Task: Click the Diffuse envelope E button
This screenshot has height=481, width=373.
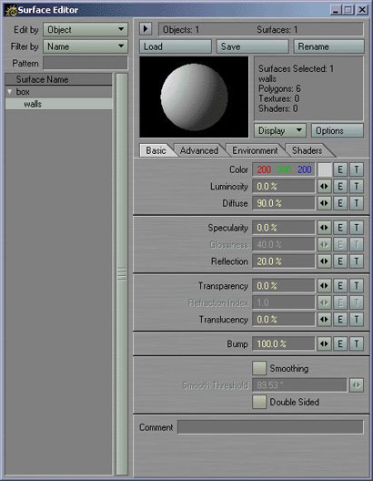Action: 340,203
